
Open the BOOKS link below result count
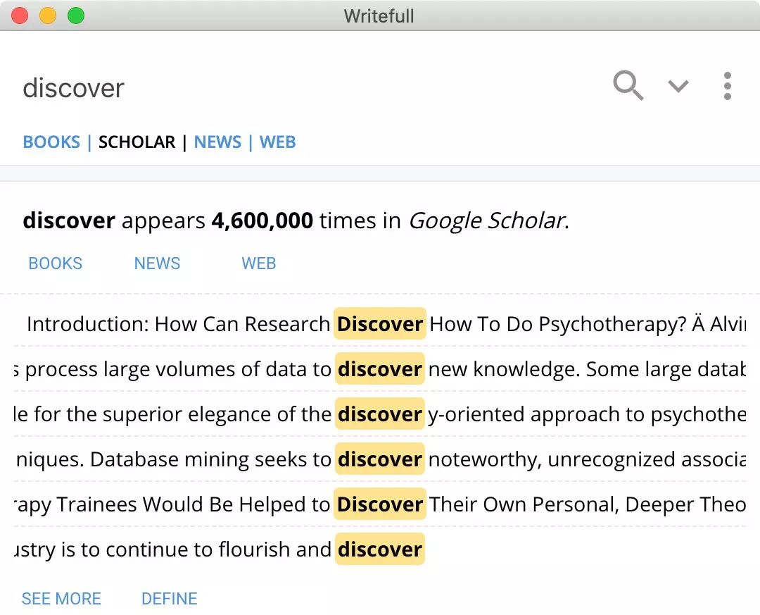pos(55,263)
